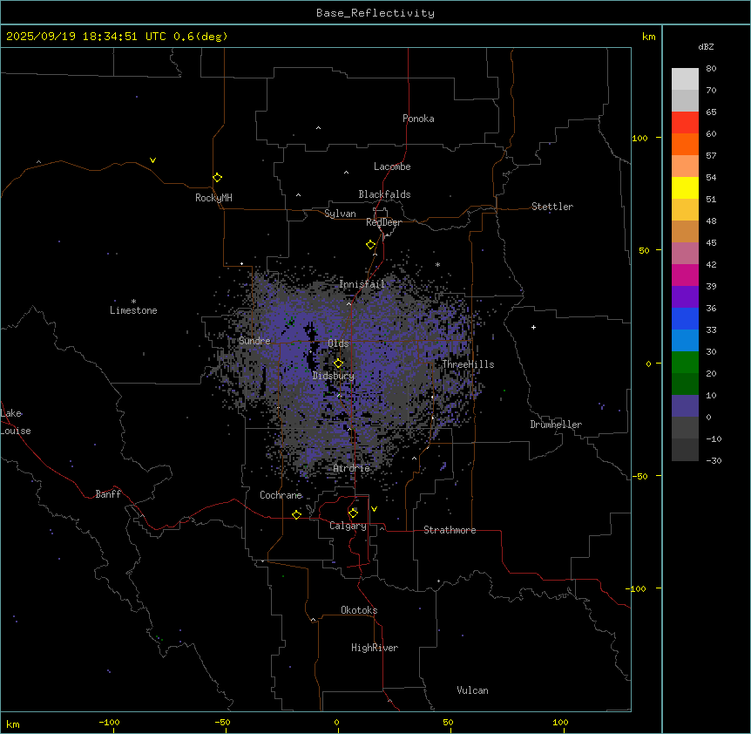The image size is (751, 734).
Task: Select the bright yellow 51-54 dBZ swatch
Action: 685,188
